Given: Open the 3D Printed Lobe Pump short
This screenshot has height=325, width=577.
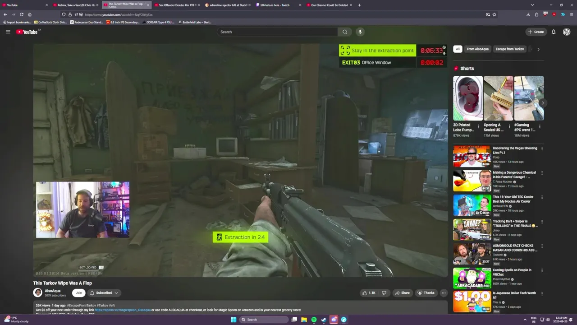Looking at the screenshot, I should 468,98.
